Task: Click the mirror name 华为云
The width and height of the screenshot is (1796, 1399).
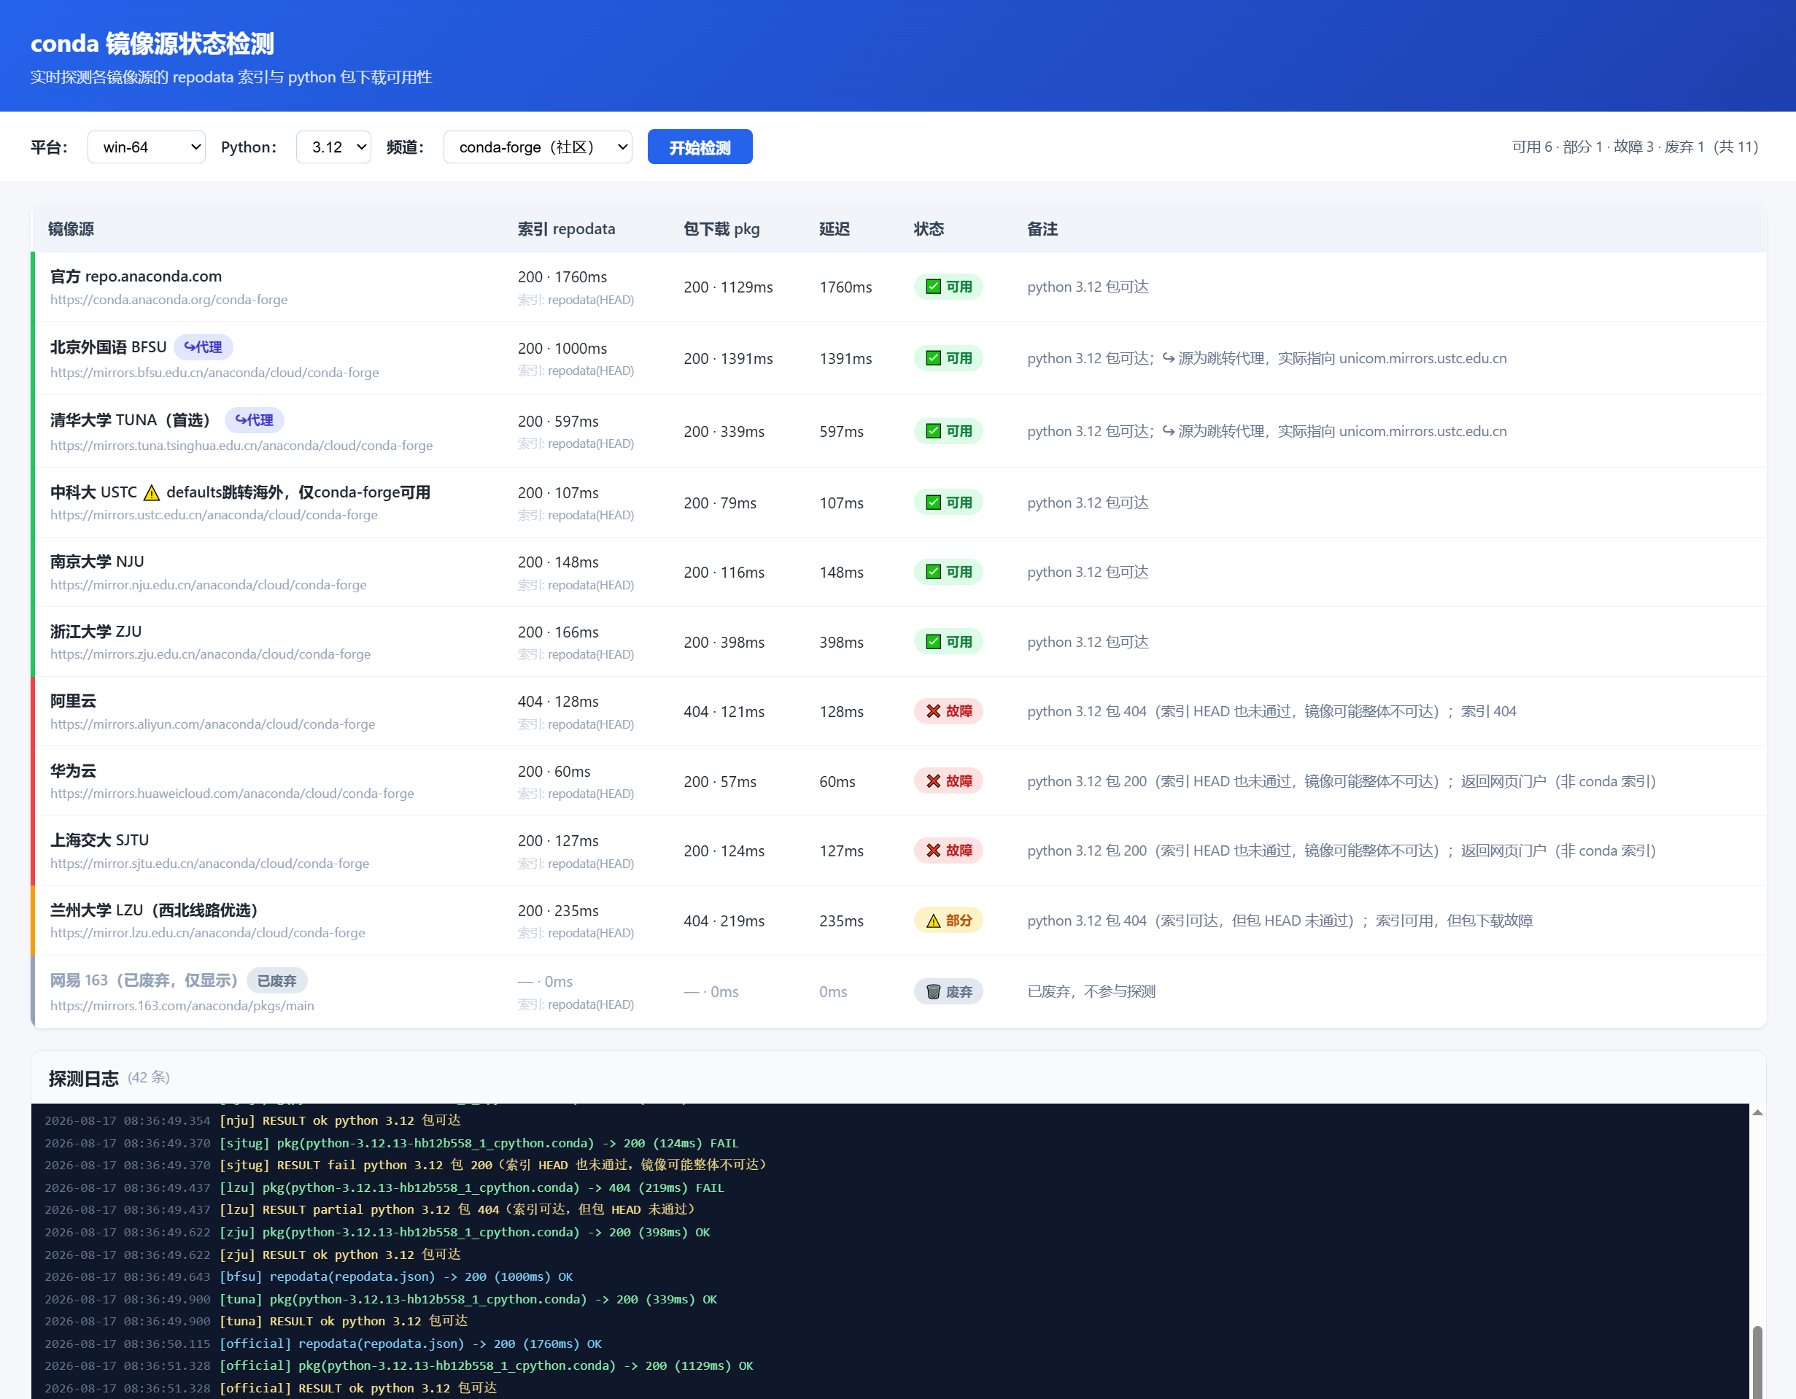Action: coord(73,772)
